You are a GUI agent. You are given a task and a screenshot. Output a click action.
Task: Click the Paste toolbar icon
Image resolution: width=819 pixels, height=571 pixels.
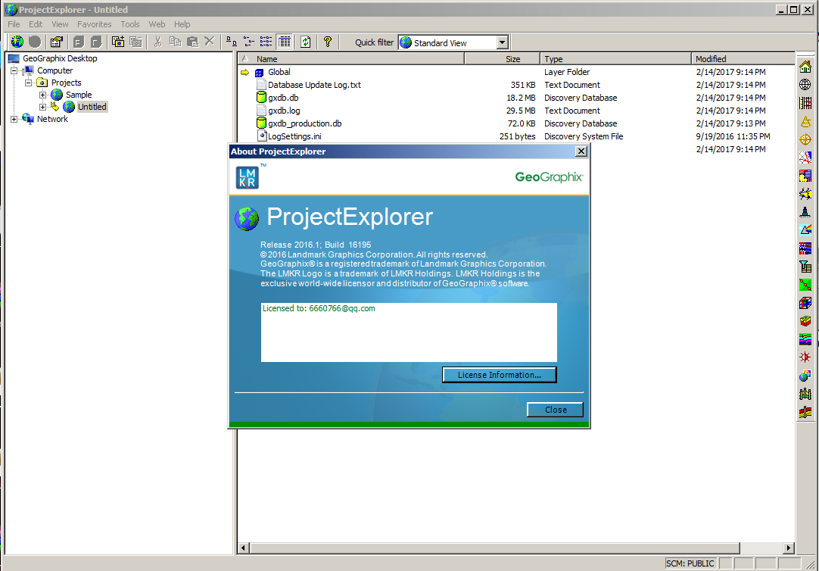pyautogui.click(x=193, y=42)
